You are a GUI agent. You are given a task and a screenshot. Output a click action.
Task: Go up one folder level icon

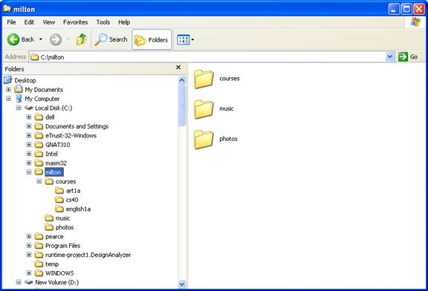pyautogui.click(x=81, y=39)
